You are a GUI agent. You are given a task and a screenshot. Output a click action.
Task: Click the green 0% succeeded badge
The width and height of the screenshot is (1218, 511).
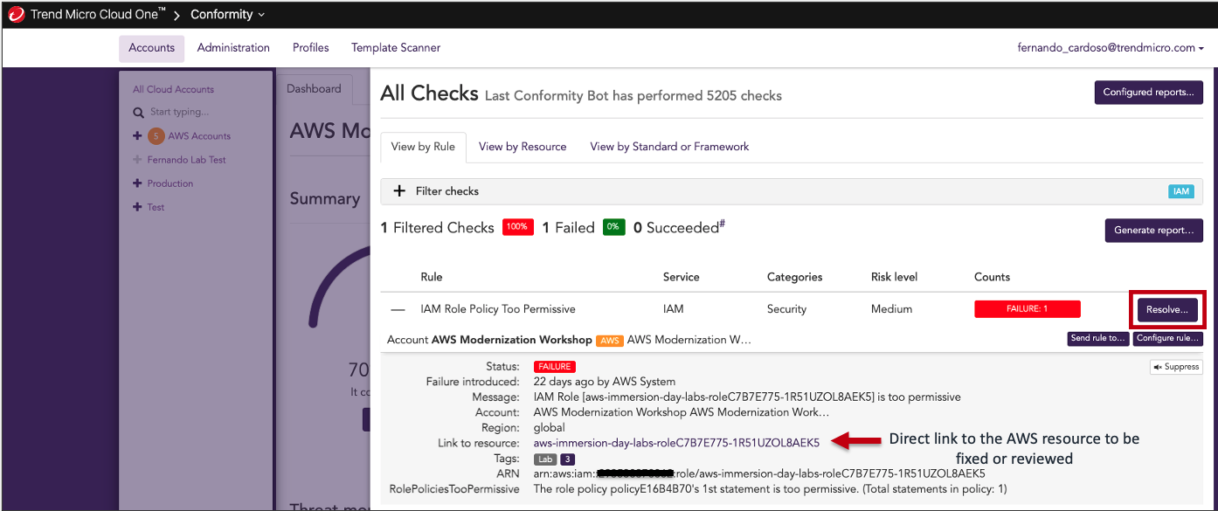click(x=613, y=227)
